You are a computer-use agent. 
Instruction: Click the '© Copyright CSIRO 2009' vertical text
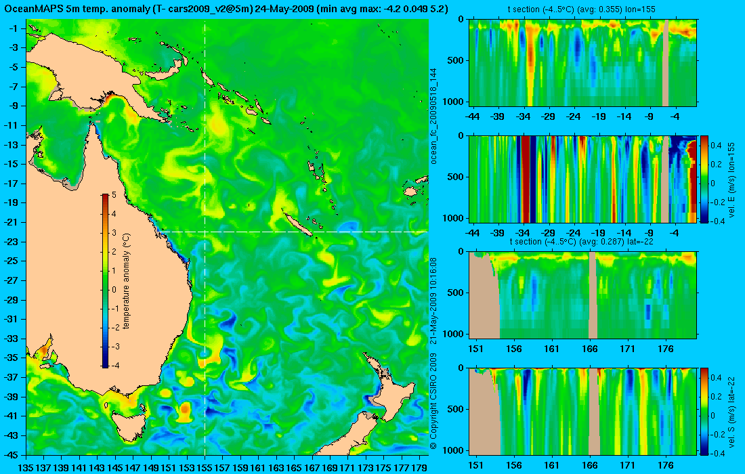tap(433, 402)
